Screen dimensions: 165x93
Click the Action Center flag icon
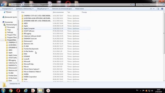point(143,91)
